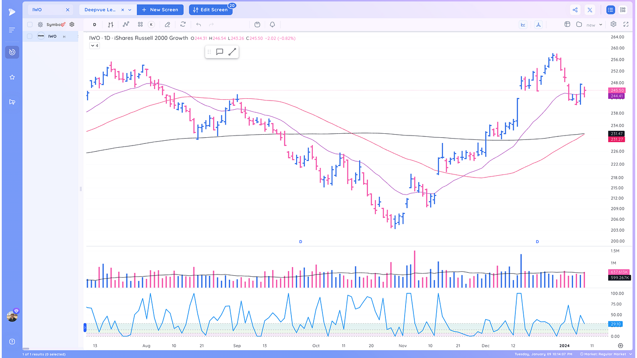Close the IWO tab

coord(67,10)
